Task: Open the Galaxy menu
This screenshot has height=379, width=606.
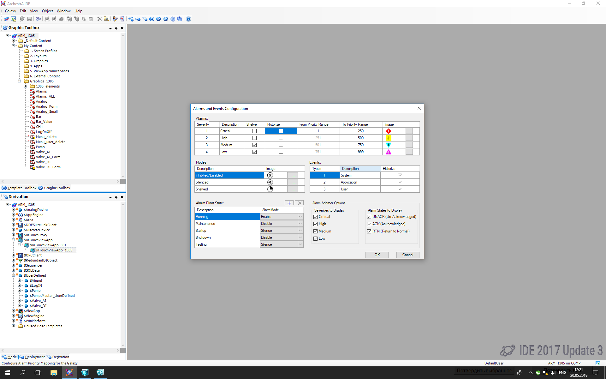Action: tap(10, 11)
